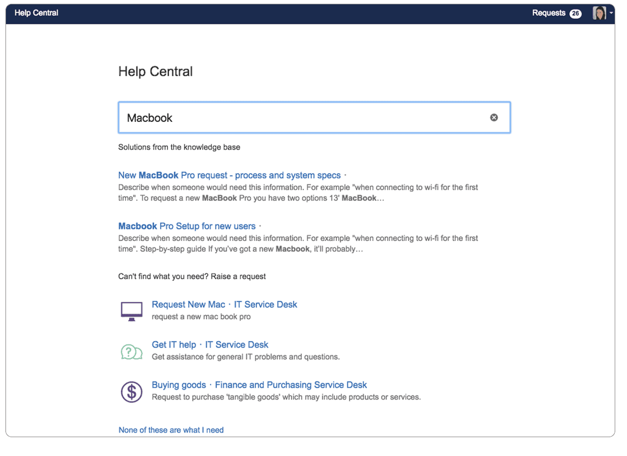Click the Buying goods dollar icon
The image size is (627, 456).
pos(132,392)
